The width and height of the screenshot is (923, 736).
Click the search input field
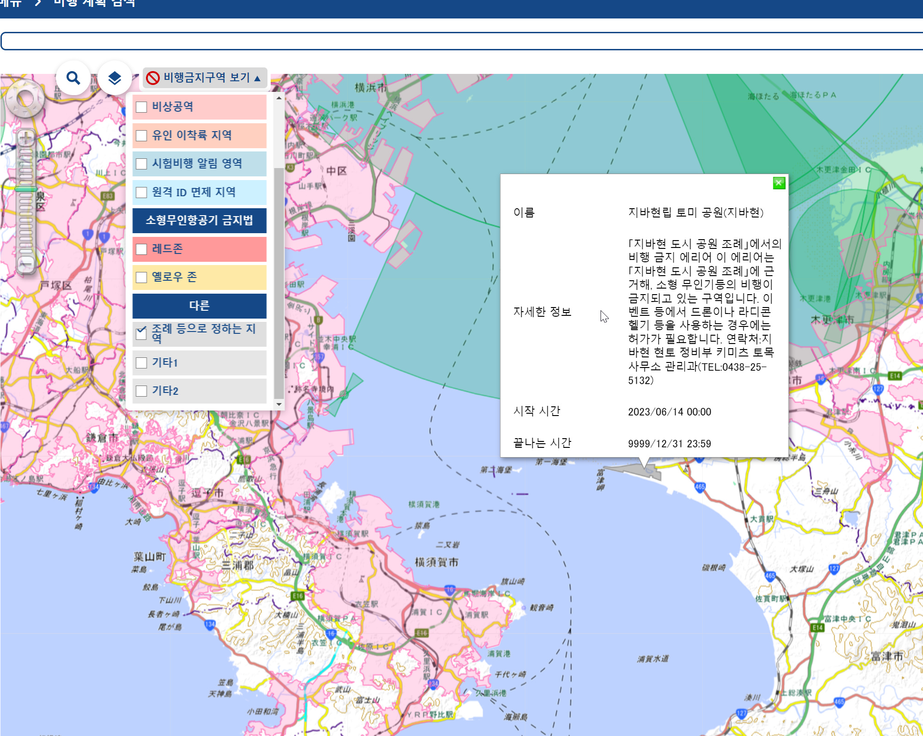point(462,41)
